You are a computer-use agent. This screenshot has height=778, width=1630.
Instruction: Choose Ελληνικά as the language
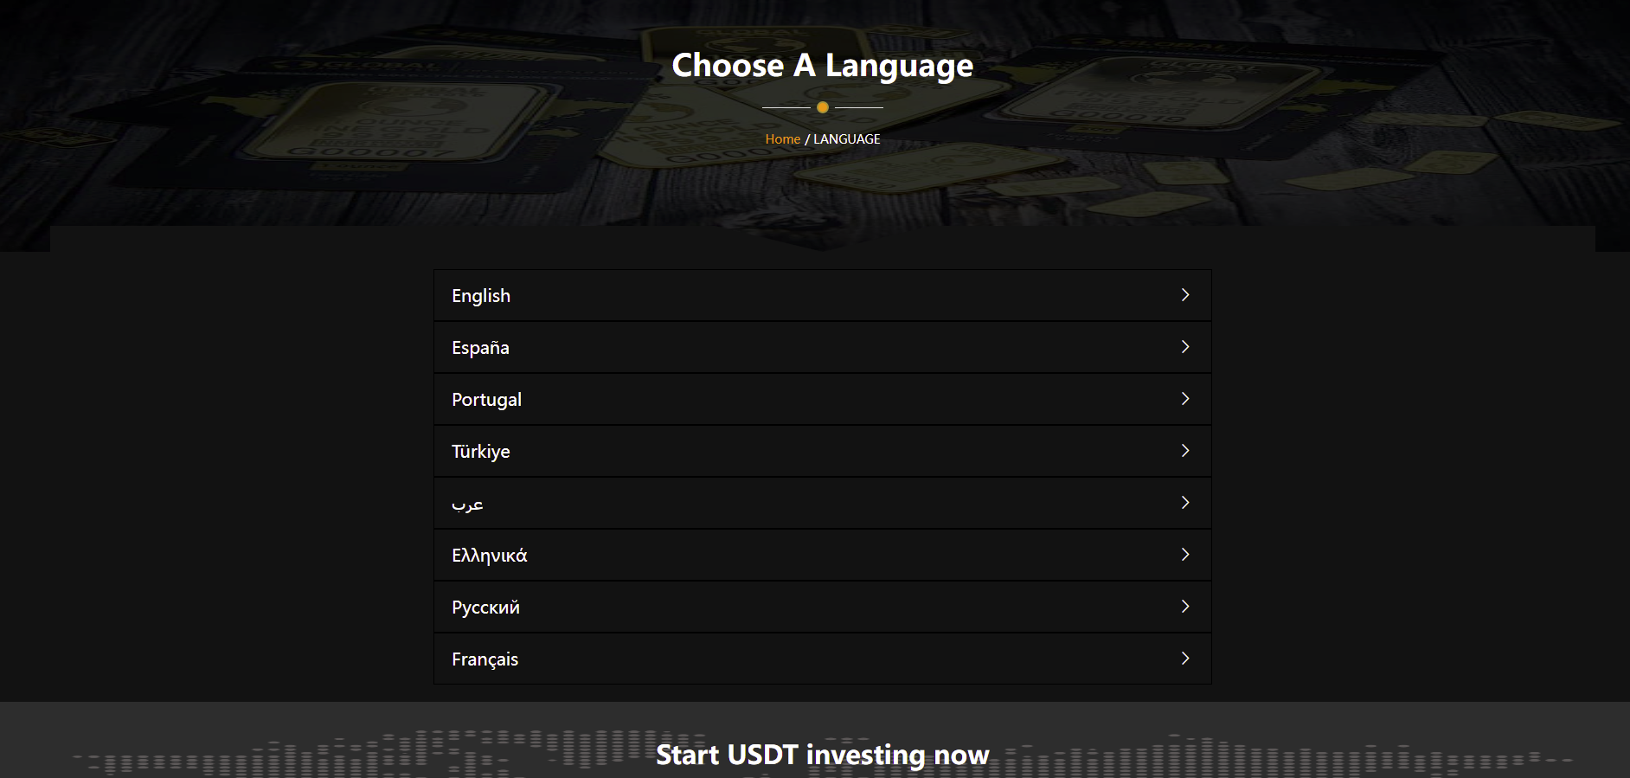coord(489,556)
